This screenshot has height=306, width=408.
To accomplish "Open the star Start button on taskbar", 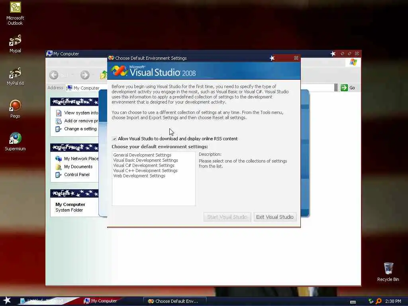I will [7, 300].
